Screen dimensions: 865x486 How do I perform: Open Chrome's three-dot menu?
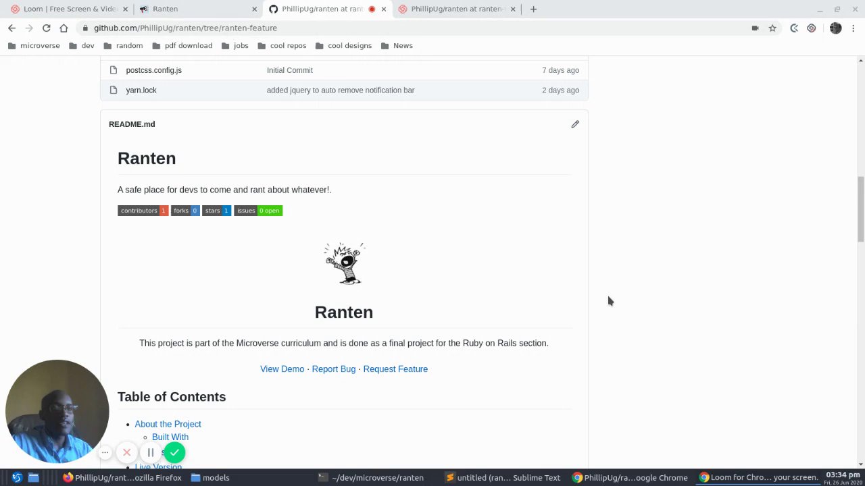point(854,28)
